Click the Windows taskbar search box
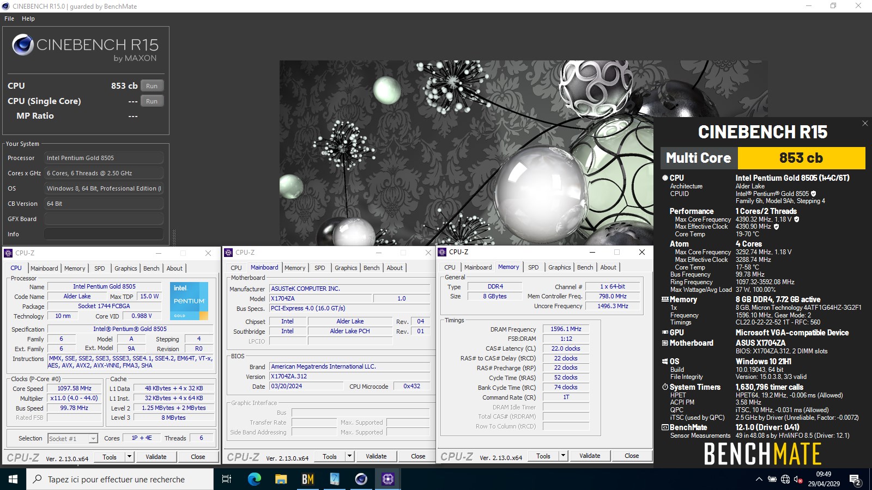This screenshot has width=872, height=490. pos(120,479)
